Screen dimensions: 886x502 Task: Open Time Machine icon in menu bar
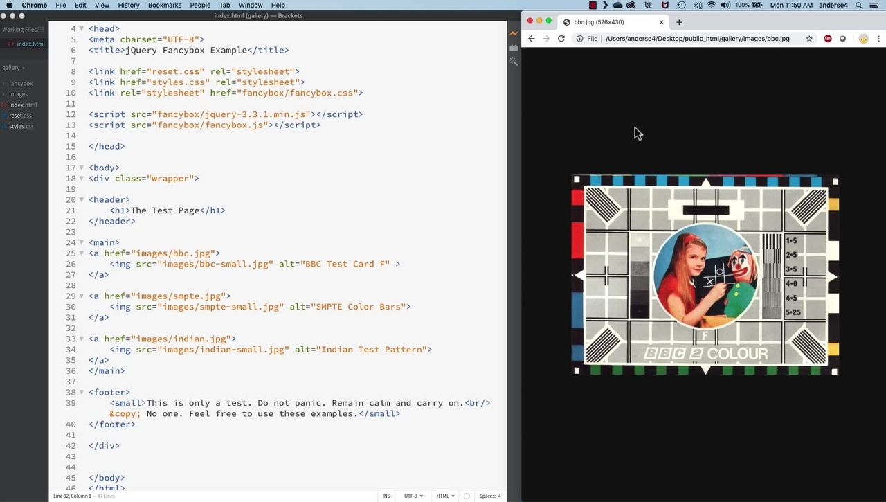pos(681,5)
